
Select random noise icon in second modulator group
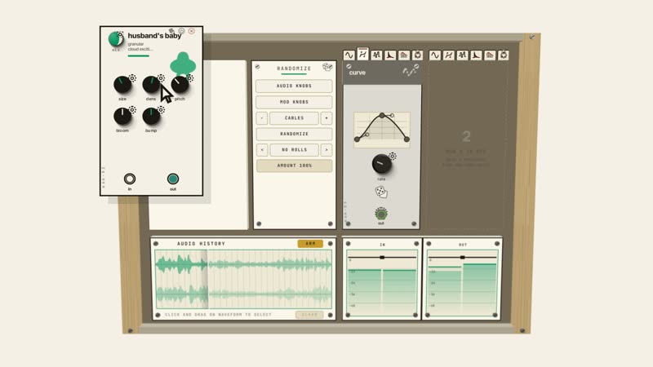pyautogui.click(x=462, y=55)
